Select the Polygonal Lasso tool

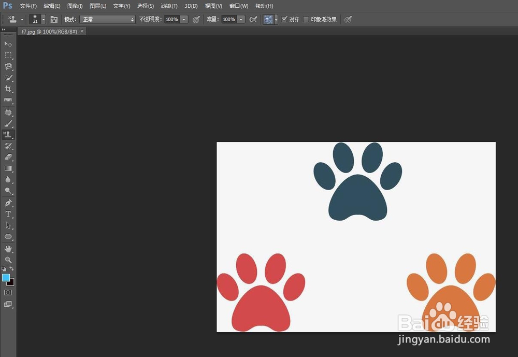(8, 66)
